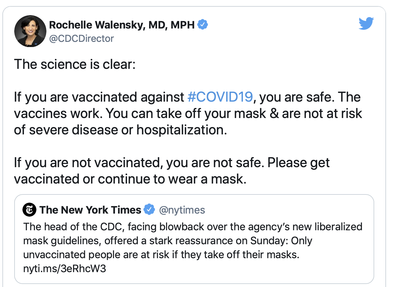
Task: Click The New York Times account name
Action: (90, 210)
